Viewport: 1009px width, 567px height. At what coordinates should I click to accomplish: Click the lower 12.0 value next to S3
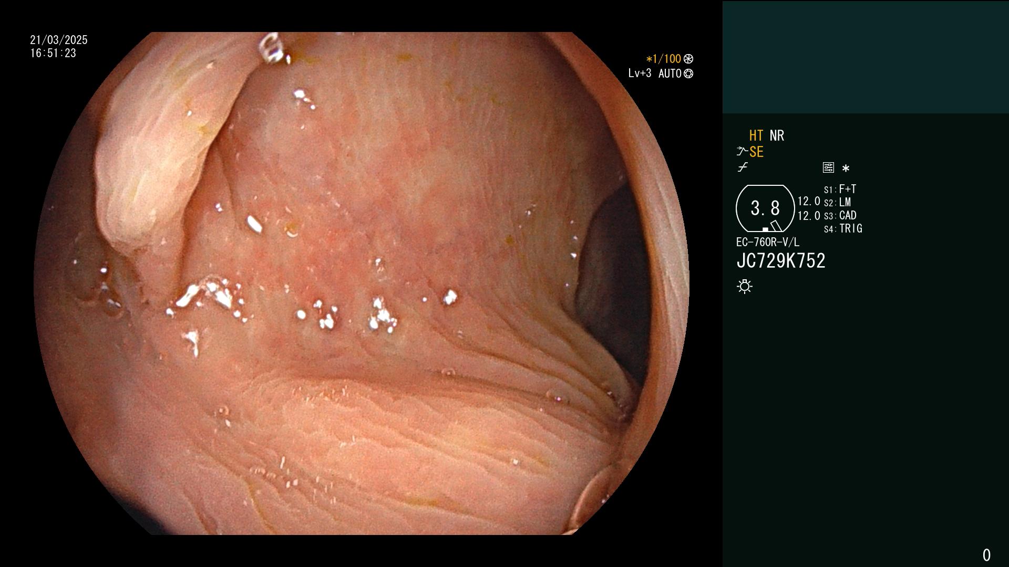point(809,216)
